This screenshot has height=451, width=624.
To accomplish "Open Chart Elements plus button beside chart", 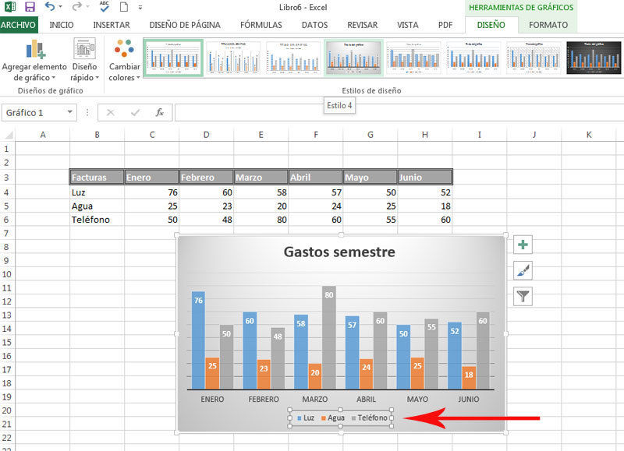I will coord(523,245).
